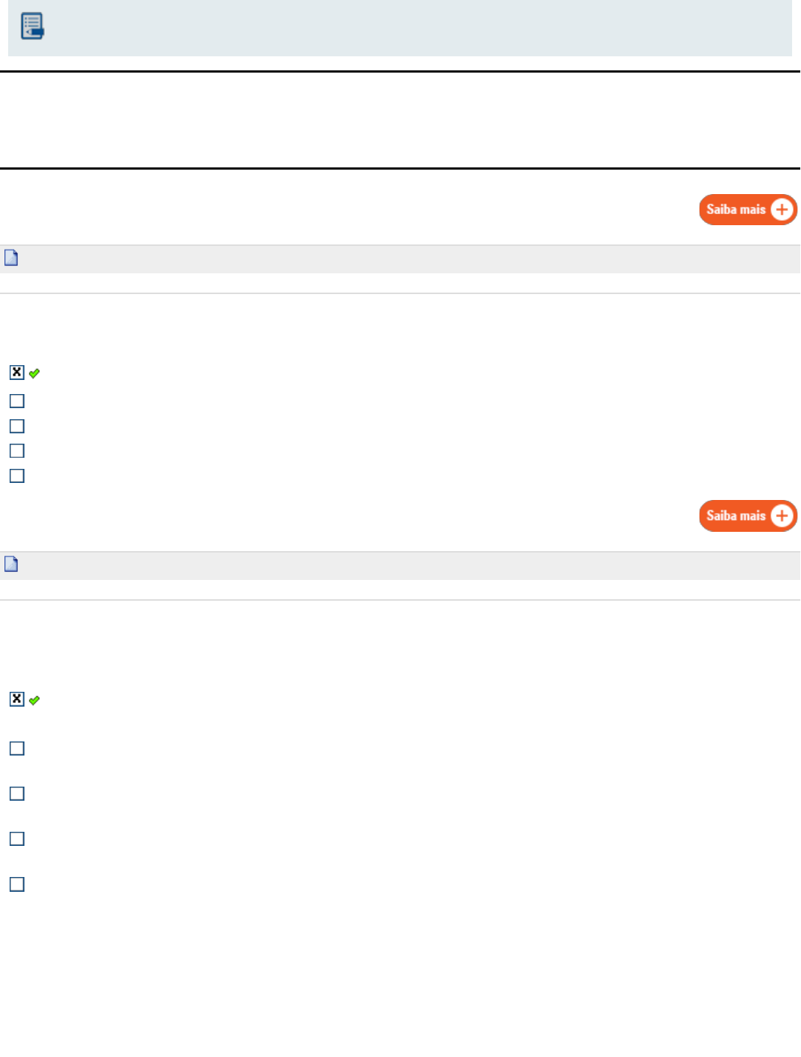The height and width of the screenshot is (1057, 801).
Task: Check the last option in second question
Action: point(17,885)
